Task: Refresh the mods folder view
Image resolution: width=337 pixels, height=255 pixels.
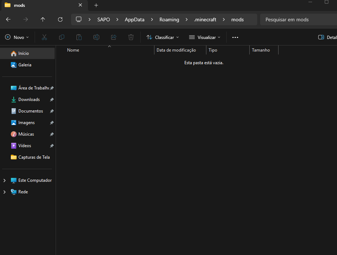Action: tap(60, 19)
